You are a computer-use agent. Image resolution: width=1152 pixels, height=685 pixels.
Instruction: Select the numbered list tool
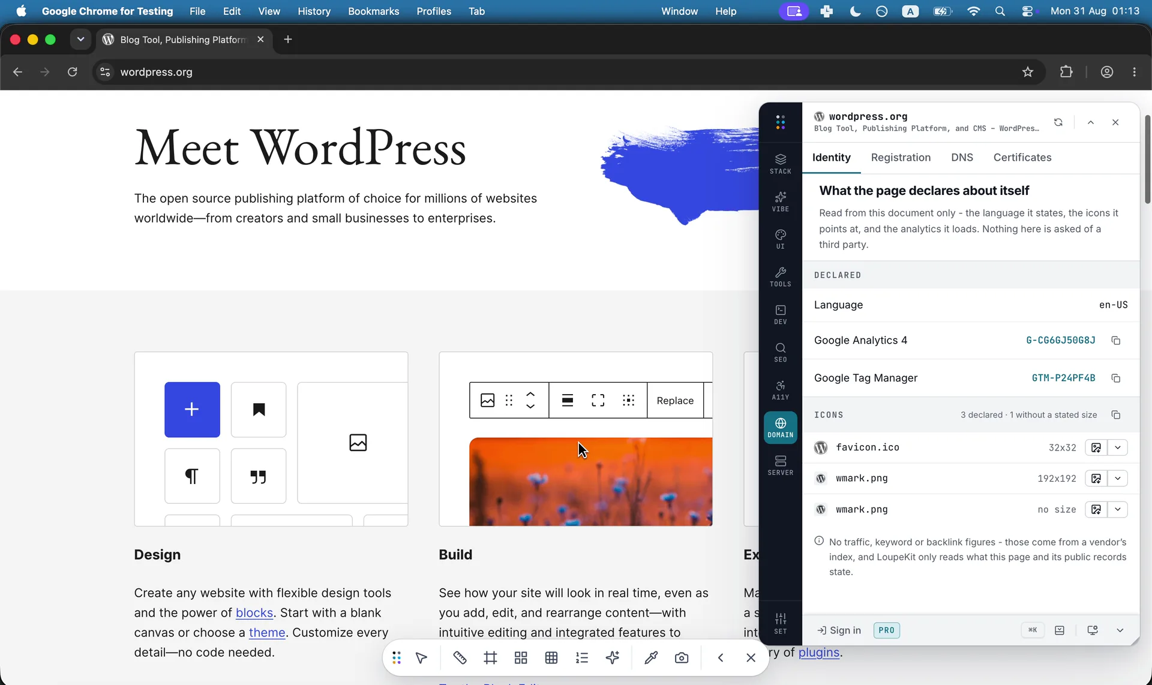582,658
